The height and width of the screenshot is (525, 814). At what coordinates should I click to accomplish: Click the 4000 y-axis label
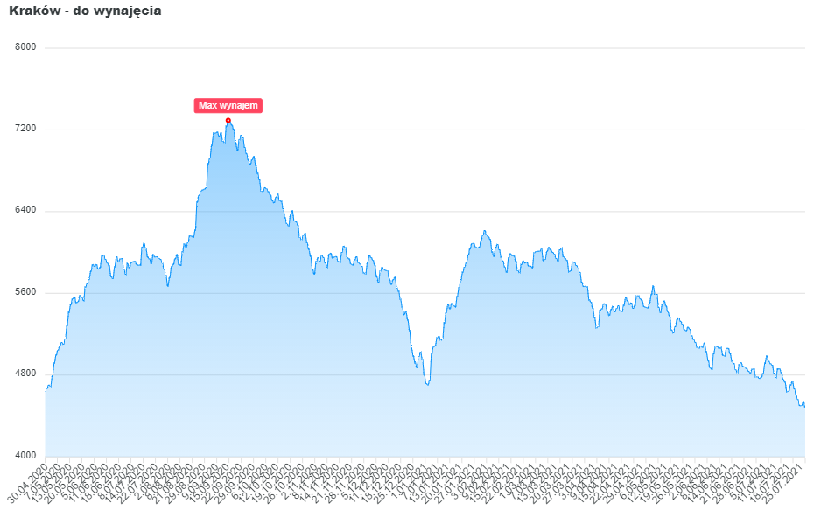tap(26, 457)
